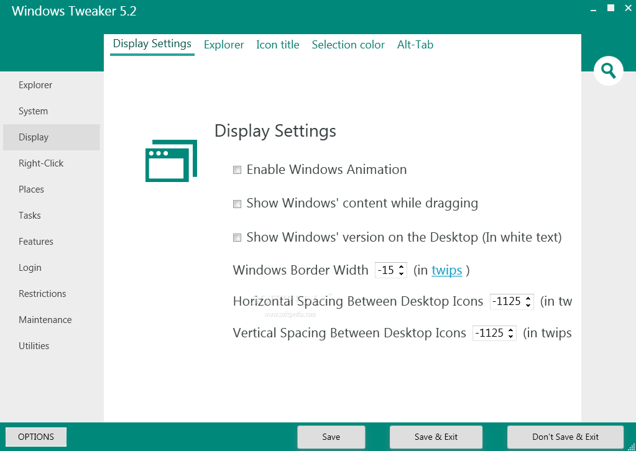Viewport: 636px width, 451px height.
Task: Select System in the sidebar
Action: click(x=52, y=111)
